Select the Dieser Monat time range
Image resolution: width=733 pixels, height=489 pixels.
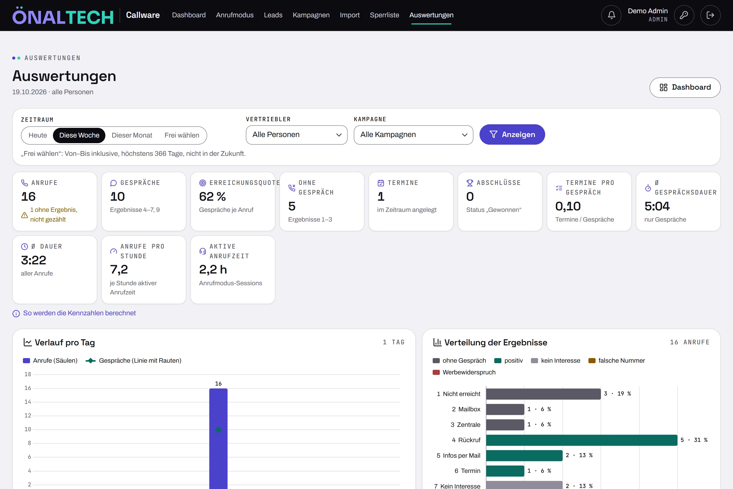[132, 135]
